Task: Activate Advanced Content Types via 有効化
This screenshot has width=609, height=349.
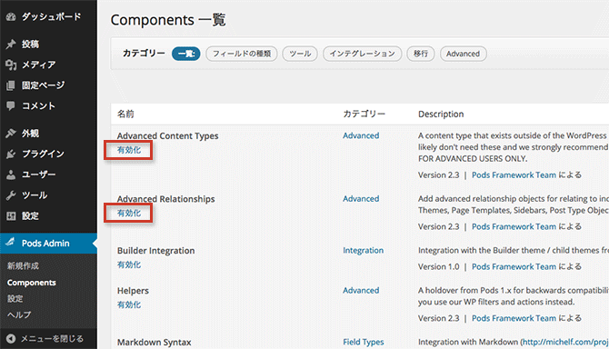Action: pyautogui.click(x=129, y=150)
